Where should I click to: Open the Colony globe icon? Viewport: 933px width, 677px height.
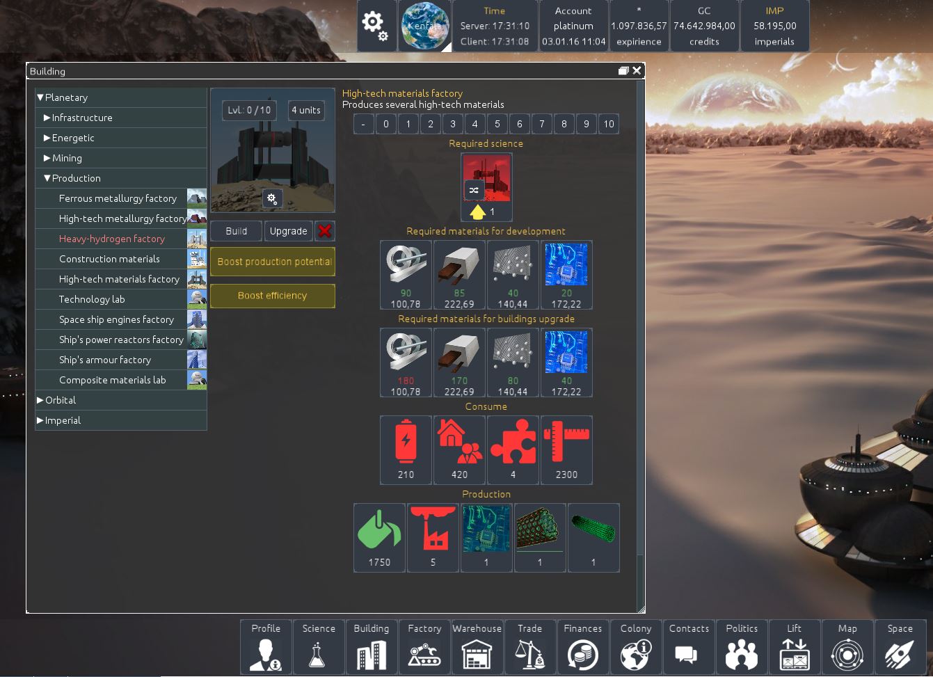pos(636,647)
